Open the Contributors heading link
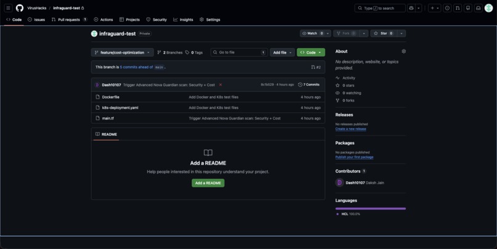The image size is (497, 249). click(351, 171)
